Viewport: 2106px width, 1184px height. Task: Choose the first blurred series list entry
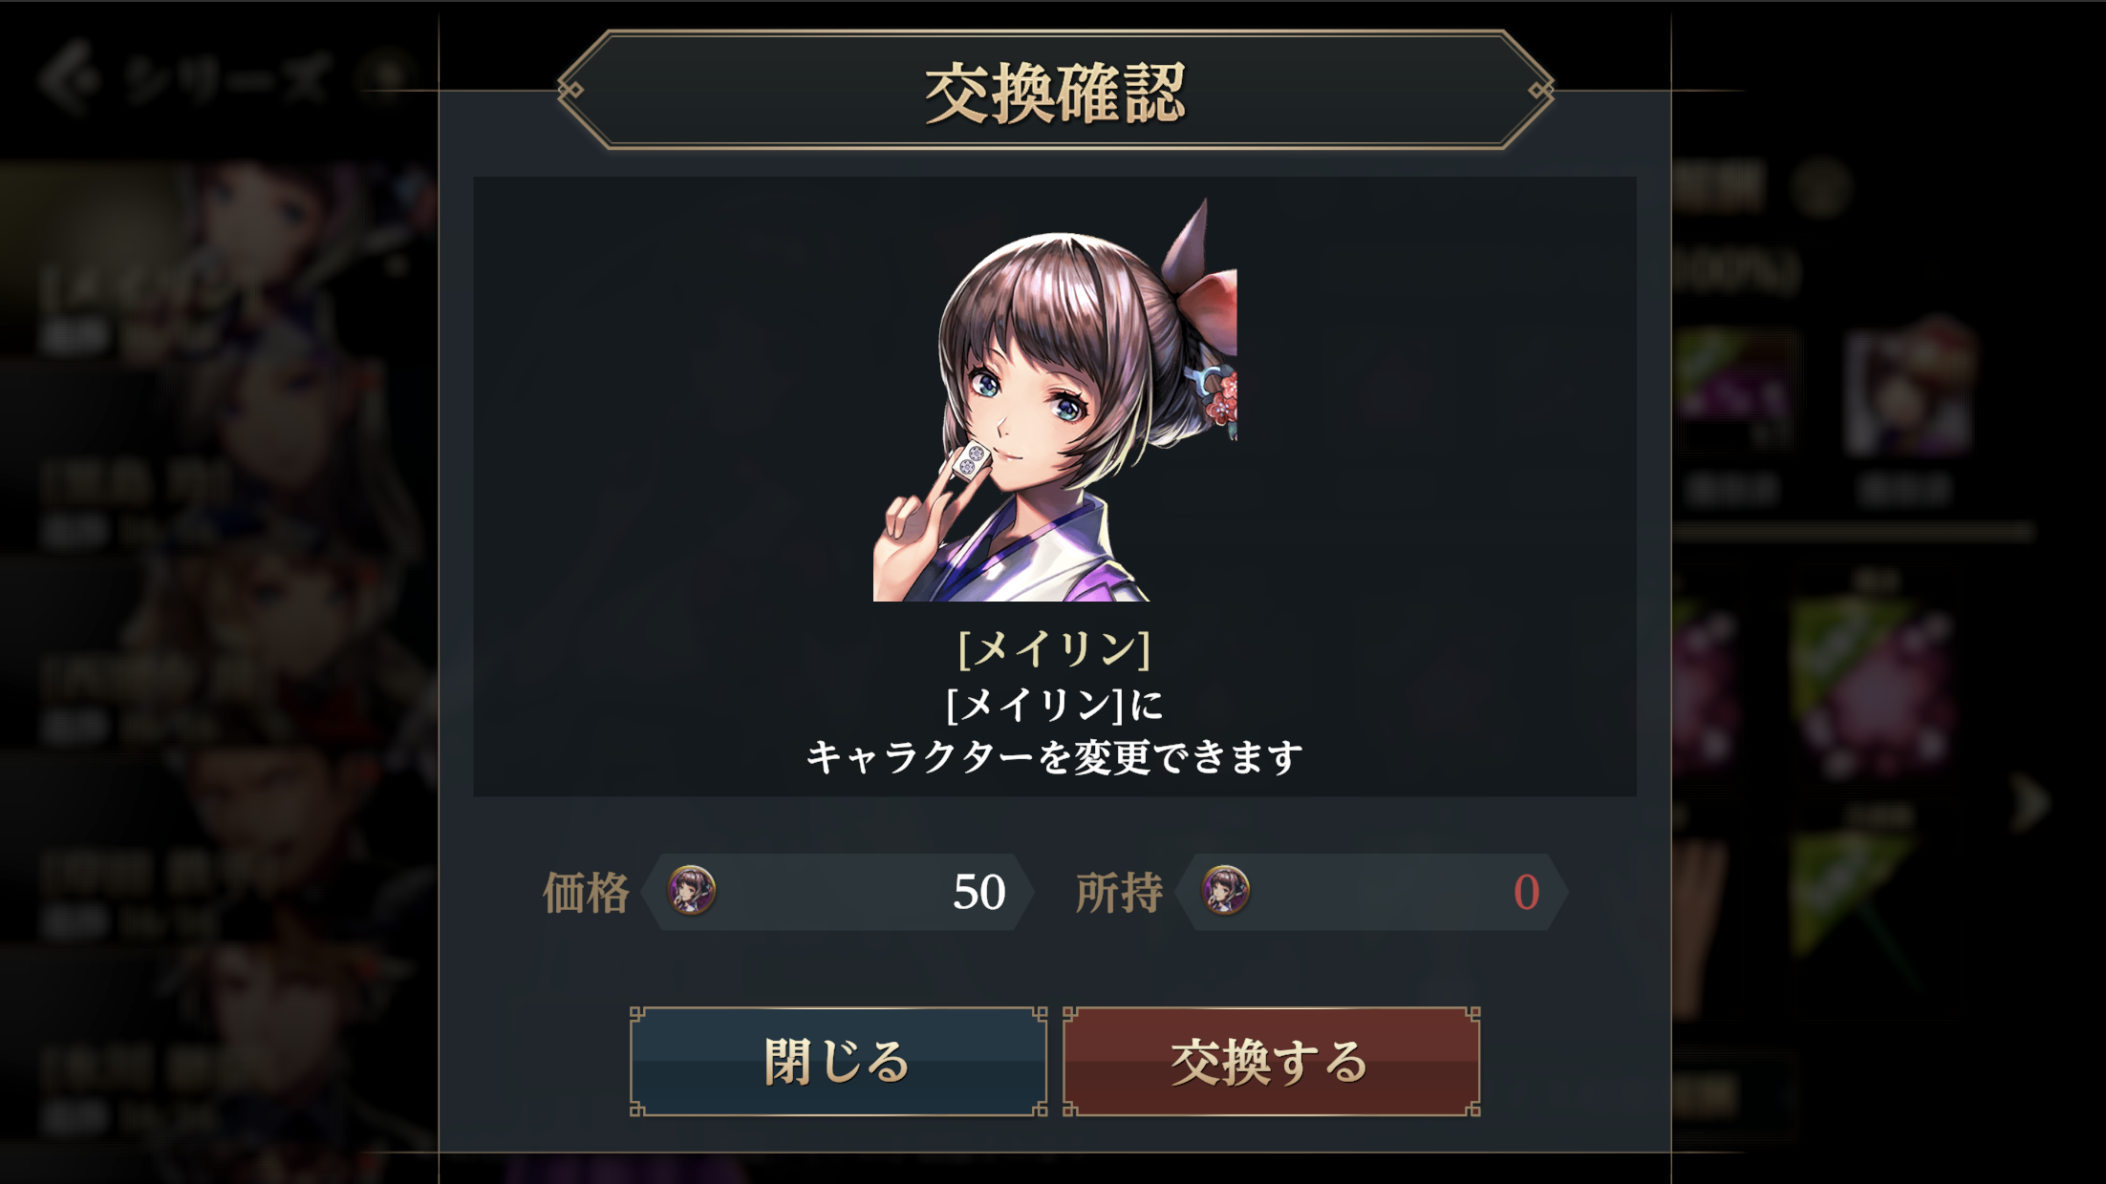tap(218, 260)
